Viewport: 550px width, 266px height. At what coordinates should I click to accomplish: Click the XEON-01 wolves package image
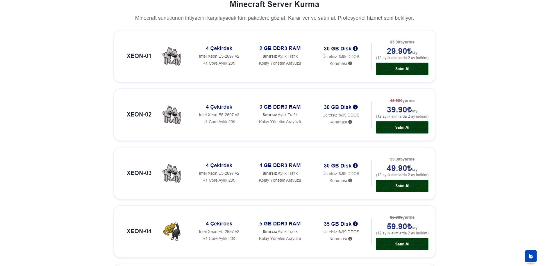(x=172, y=56)
